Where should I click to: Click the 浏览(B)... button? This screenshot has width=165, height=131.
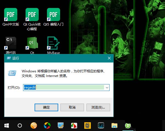click(98, 107)
